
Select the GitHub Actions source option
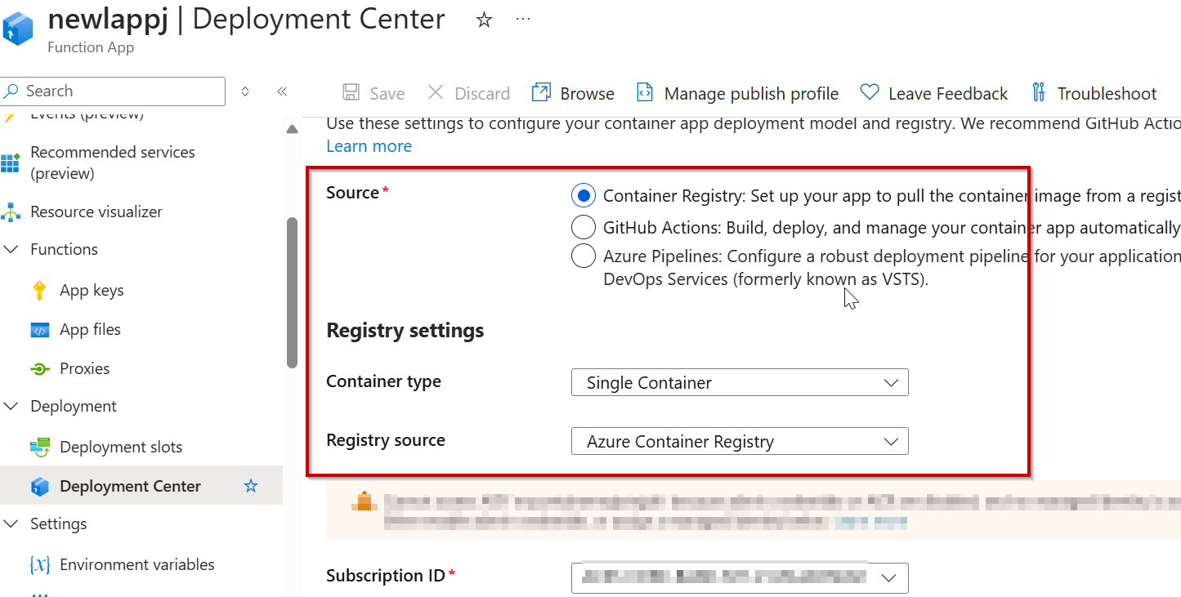(x=584, y=226)
